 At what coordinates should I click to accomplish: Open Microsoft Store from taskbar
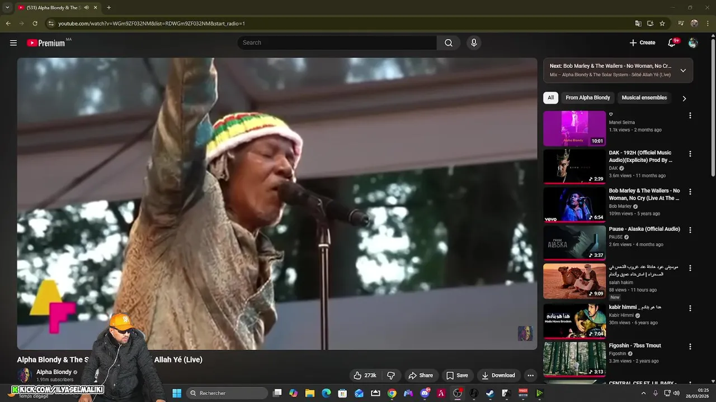(x=342, y=393)
